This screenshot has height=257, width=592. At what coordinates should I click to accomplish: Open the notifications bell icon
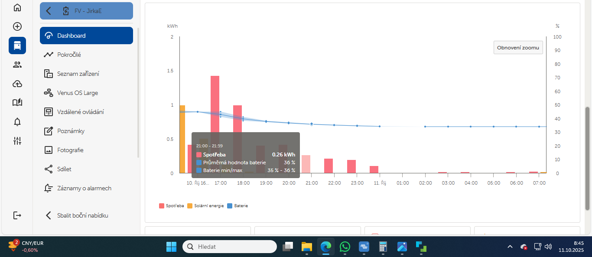pyautogui.click(x=17, y=122)
